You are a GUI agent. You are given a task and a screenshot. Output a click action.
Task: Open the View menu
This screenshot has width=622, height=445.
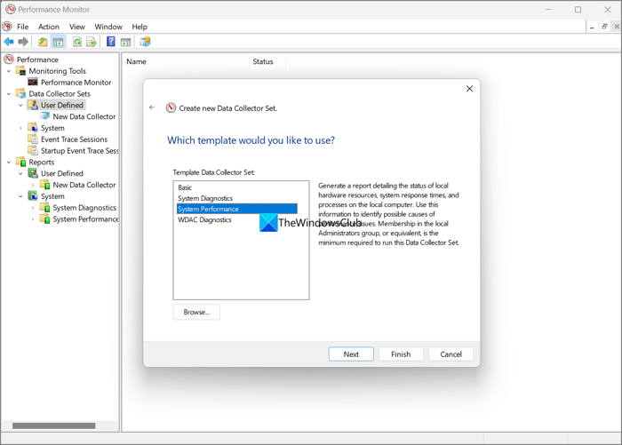77,27
